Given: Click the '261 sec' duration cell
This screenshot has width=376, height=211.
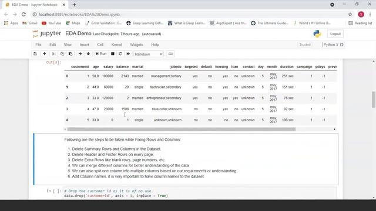Looking at the screenshot, I should [287, 76].
